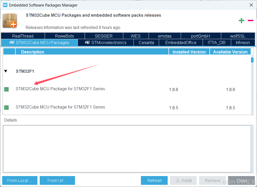This screenshot has width=257, height=187.
Task: Click the Details text area
Action: click(127, 149)
